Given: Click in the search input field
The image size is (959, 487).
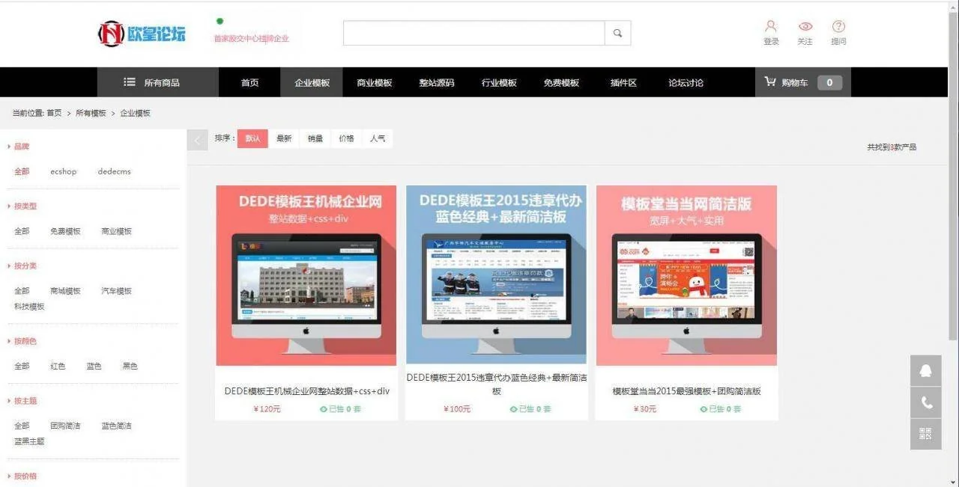Looking at the screenshot, I should pyautogui.click(x=474, y=33).
